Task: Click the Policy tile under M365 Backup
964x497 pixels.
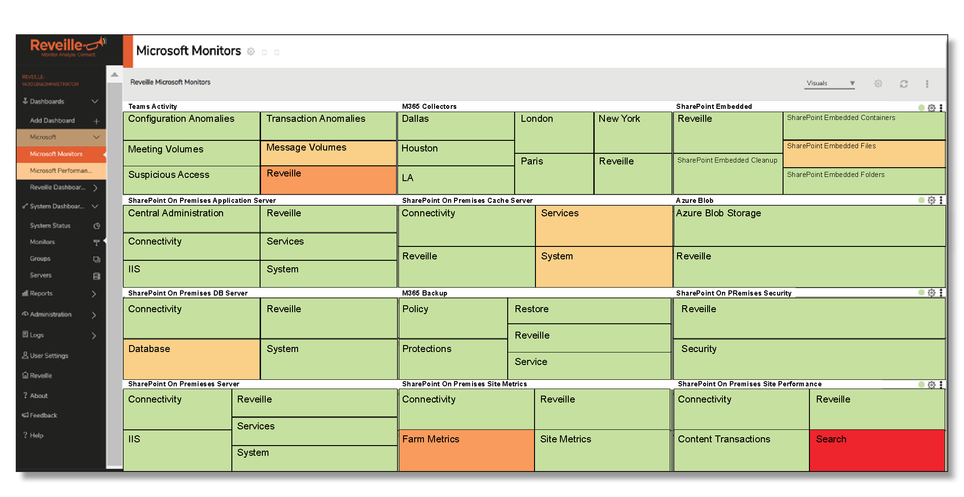Action: click(x=453, y=318)
